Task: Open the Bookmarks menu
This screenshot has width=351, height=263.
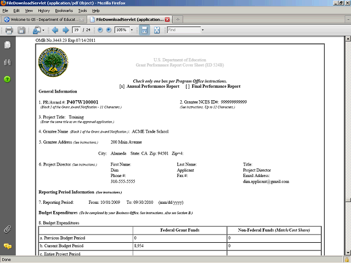Action: (x=63, y=10)
